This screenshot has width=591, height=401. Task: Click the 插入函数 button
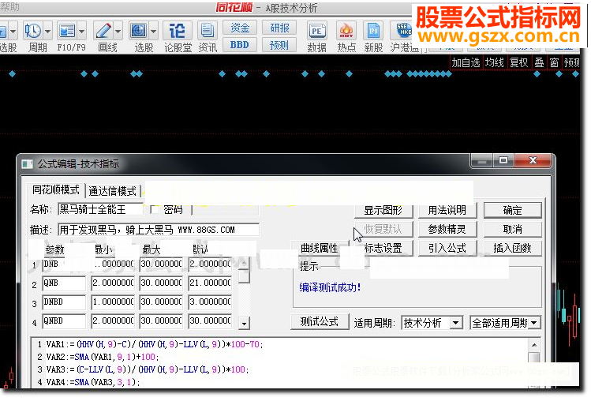click(x=513, y=248)
